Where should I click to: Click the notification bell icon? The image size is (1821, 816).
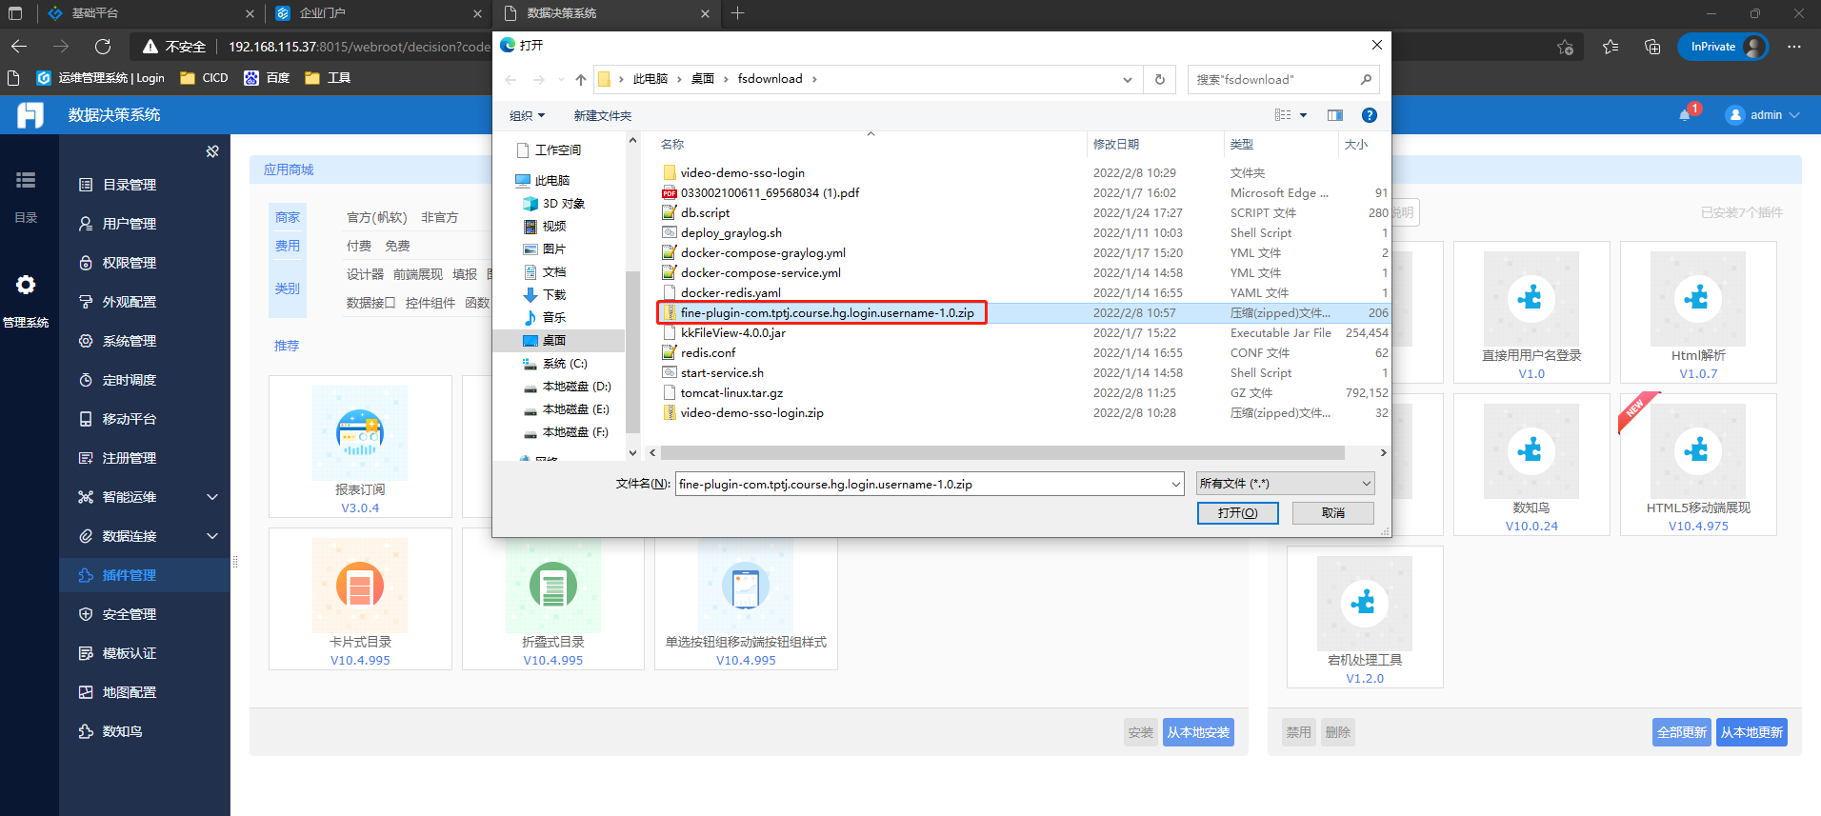click(x=1684, y=115)
